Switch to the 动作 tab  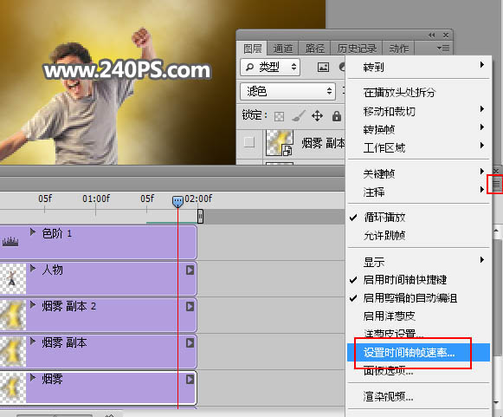coord(399,49)
